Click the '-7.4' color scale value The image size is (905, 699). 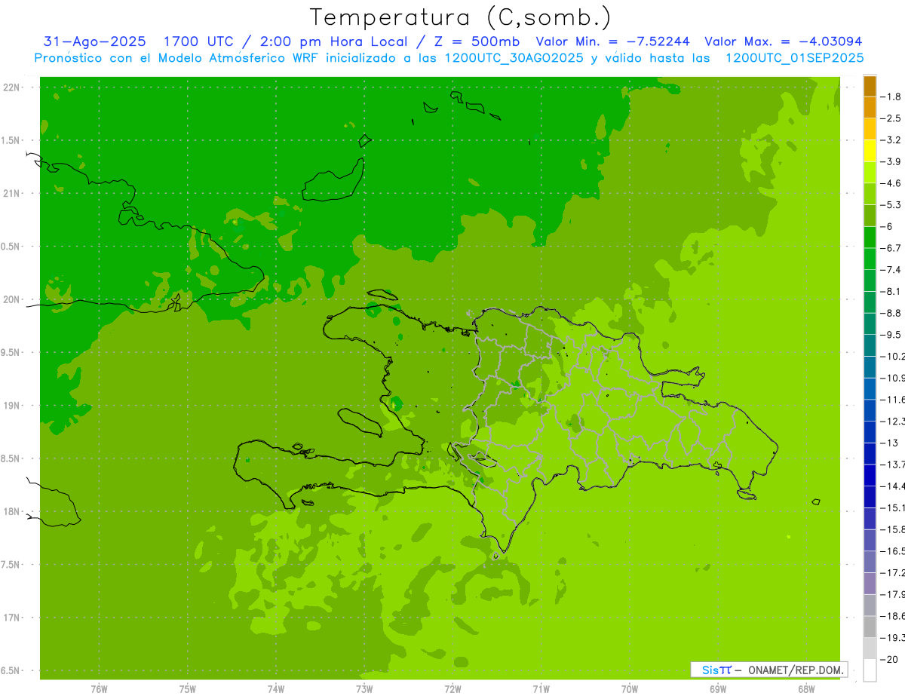click(x=891, y=269)
